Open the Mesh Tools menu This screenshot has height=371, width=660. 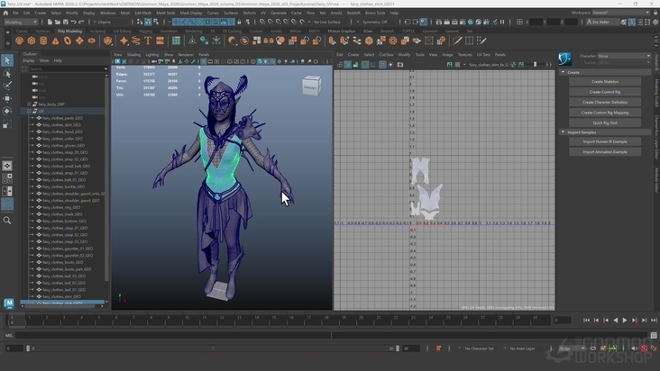pos(165,13)
